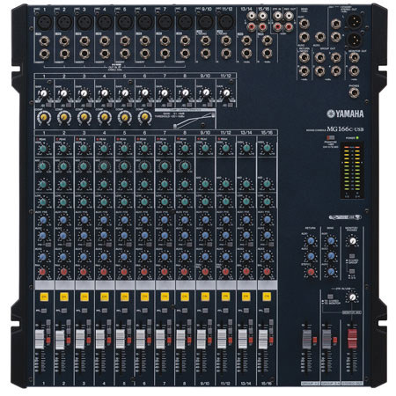
Task: Click the channel 6 insert jack
Action: tap(144, 54)
